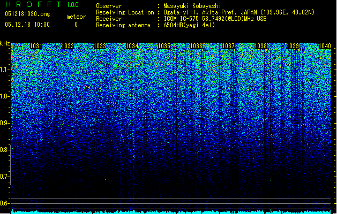The image size is (337, 214).
Task: Click the meteor label
Action: tap(76, 17)
